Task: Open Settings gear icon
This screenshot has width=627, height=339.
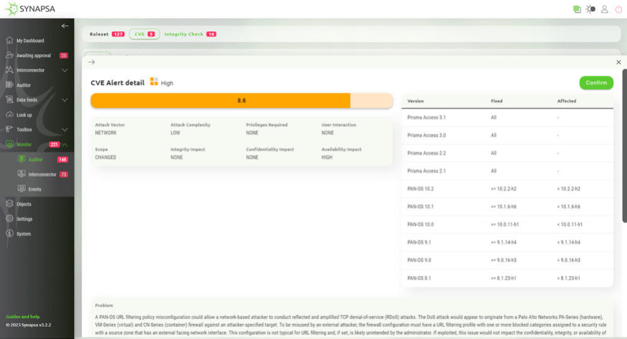Action: [9, 219]
